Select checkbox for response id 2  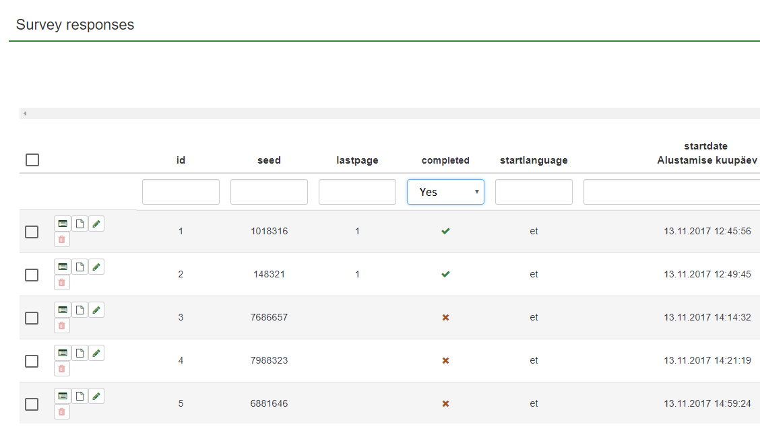click(x=32, y=275)
